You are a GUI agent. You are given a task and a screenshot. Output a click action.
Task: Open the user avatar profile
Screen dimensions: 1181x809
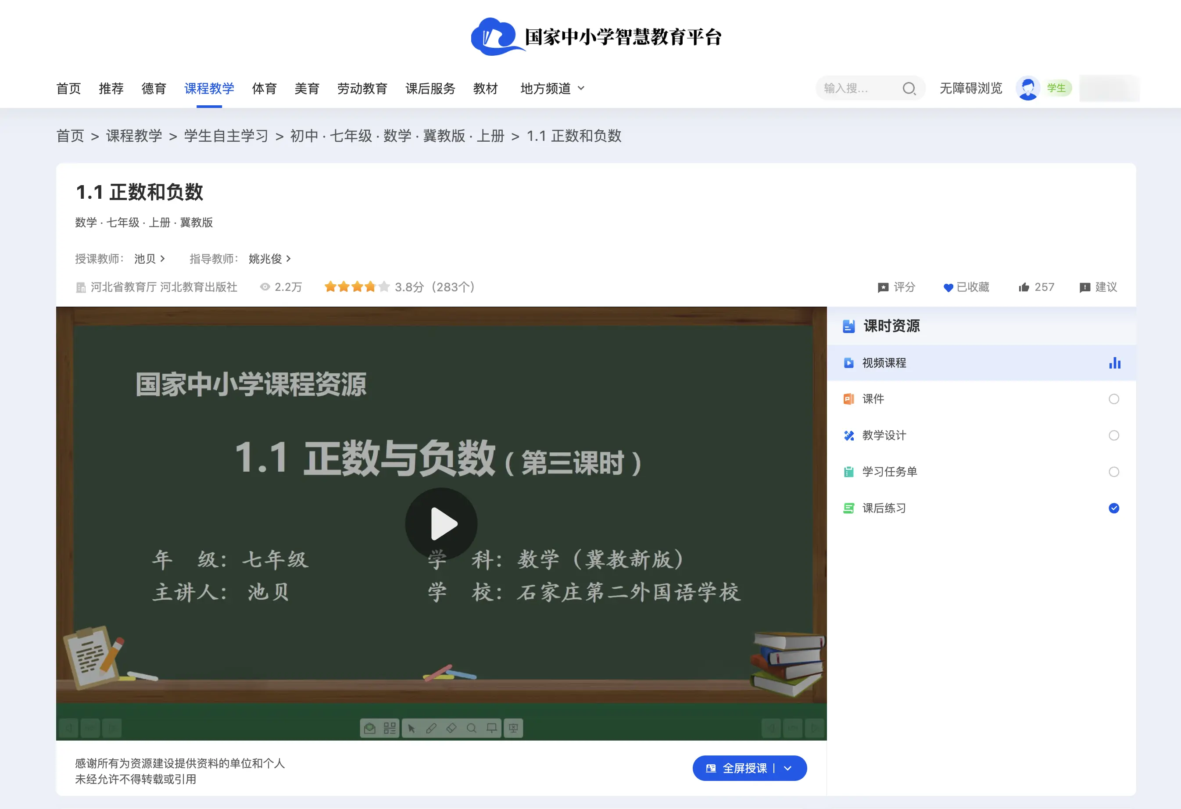(1027, 89)
